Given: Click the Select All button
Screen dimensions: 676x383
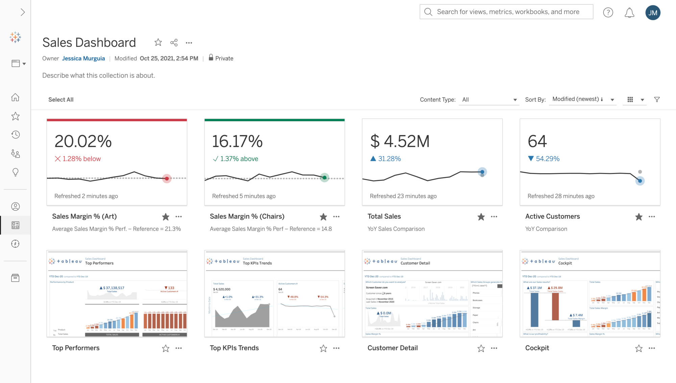Looking at the screenshot, I should 61,99.
